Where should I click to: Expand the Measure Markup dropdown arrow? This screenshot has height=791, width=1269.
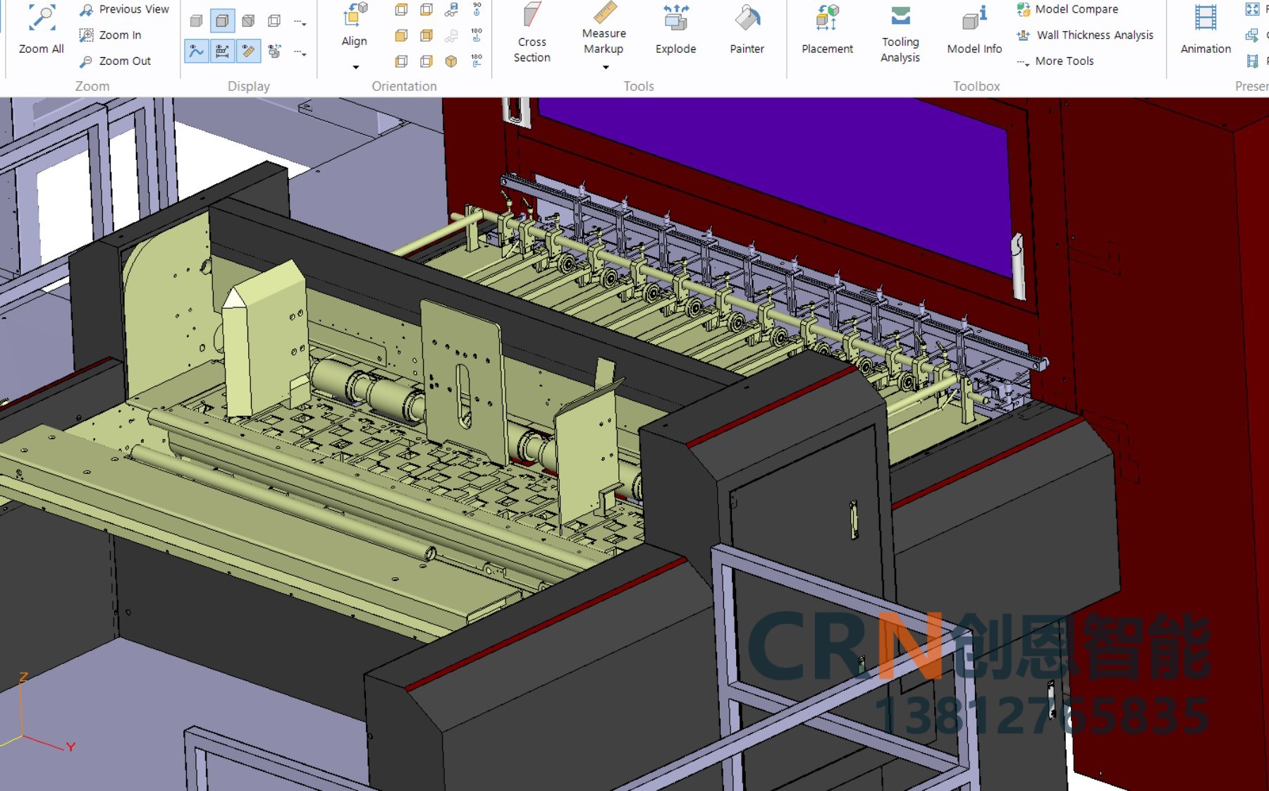pos(606,67)
